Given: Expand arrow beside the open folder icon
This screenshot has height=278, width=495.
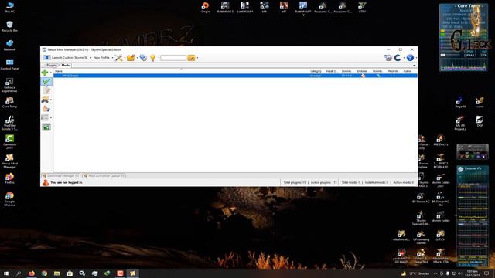Looking at the screenshot, I should pyautogui.click(x=137, y=58).
